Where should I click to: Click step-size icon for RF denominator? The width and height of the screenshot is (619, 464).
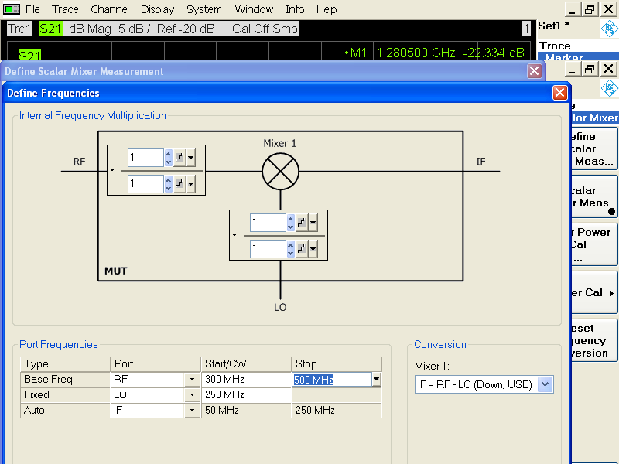tap(179, 183)
